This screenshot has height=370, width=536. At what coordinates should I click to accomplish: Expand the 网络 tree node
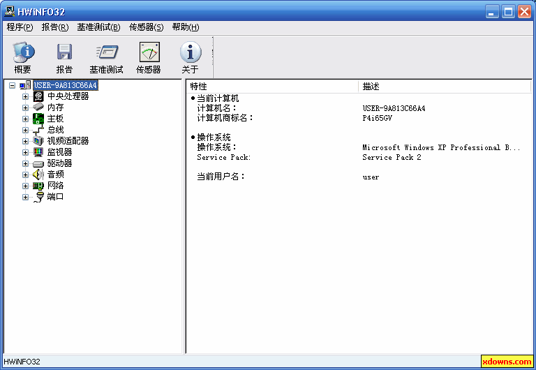[x=25, y=186]
